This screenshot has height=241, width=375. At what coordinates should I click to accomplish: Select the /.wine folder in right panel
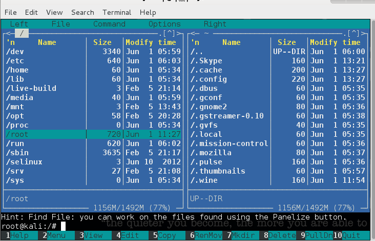pyautogui.click(x=204, y=180)
